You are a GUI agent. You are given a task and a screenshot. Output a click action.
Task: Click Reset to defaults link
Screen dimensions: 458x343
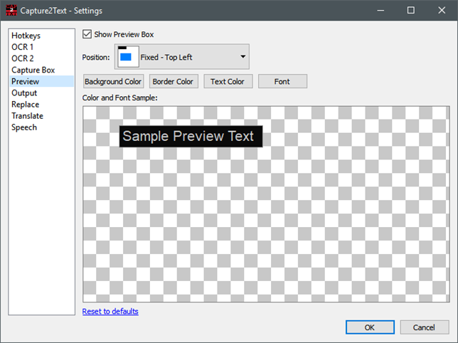(110, 311)
